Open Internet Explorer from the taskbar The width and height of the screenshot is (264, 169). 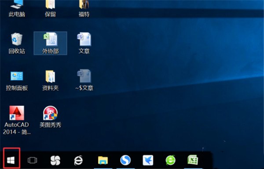click(78, 160)
